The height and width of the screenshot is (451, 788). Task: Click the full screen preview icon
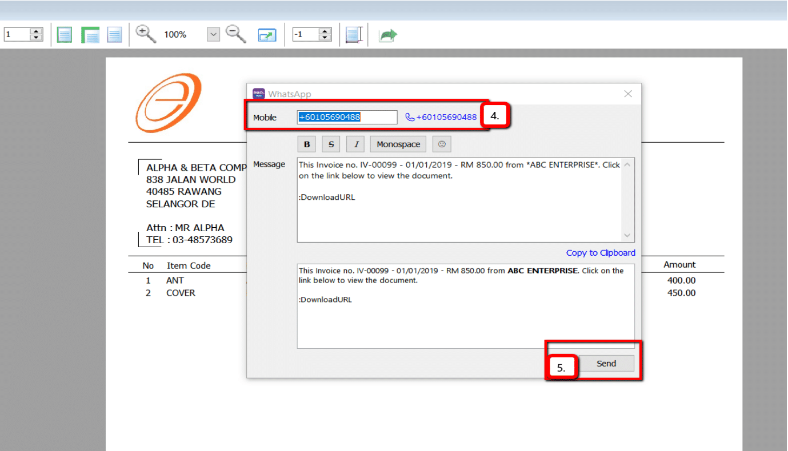(x=267, y=35)
